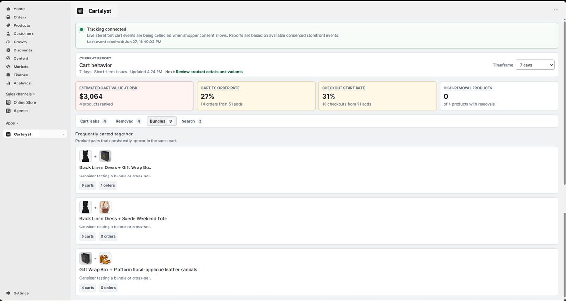Image resolution: width=566 pixels, height=301 pixels.
Task: Click the Analytics bar chart icon
Action: tap(8, 83)
